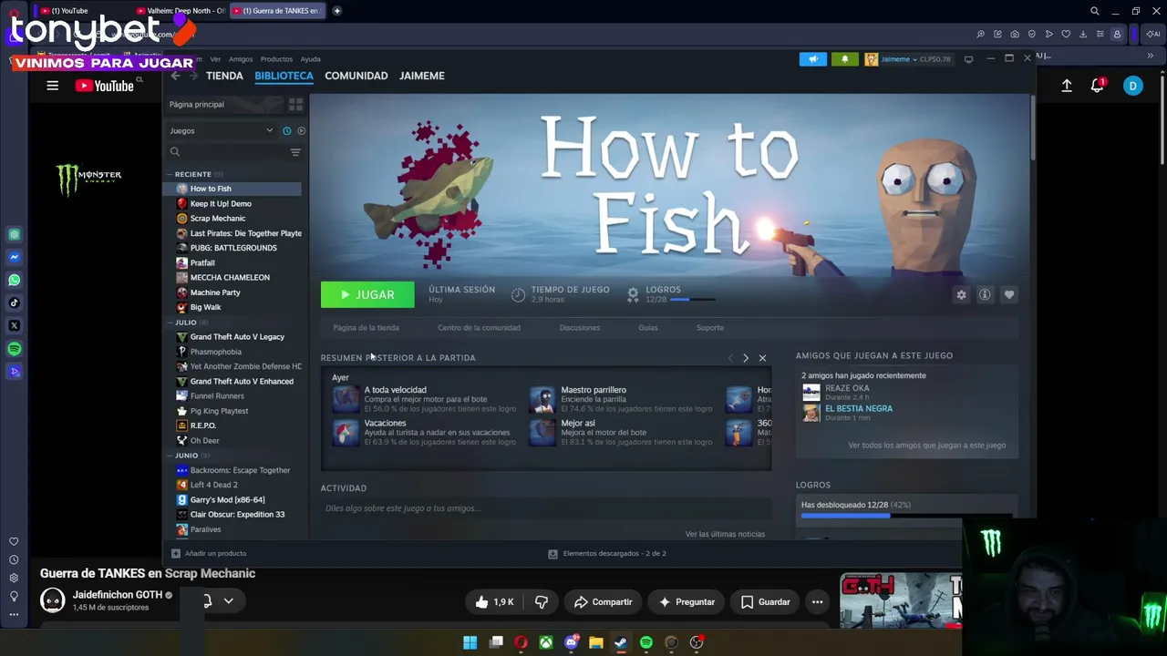1167x656 pixels.
Task: Expand the Juegos library dropdown
Action: [221, 130]
